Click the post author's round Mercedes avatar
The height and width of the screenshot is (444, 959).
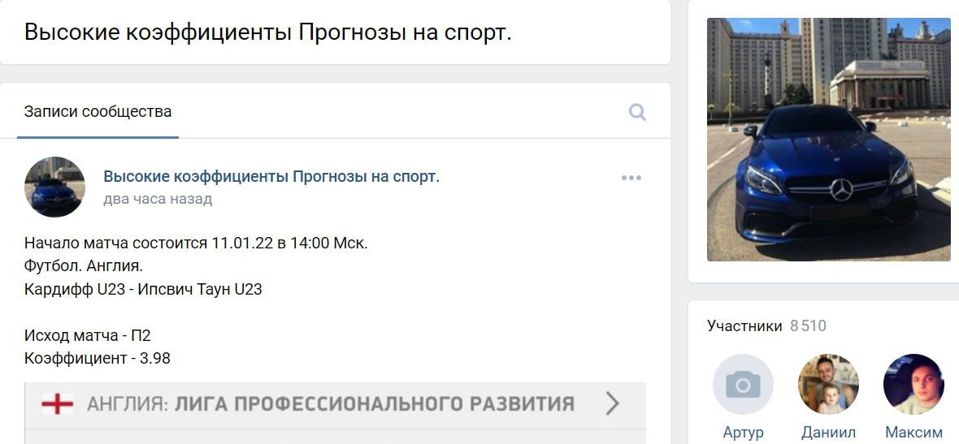[x=54, y=186]
